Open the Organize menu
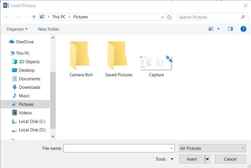The height and width of the screenshot is (168, 251). [17, 29]
